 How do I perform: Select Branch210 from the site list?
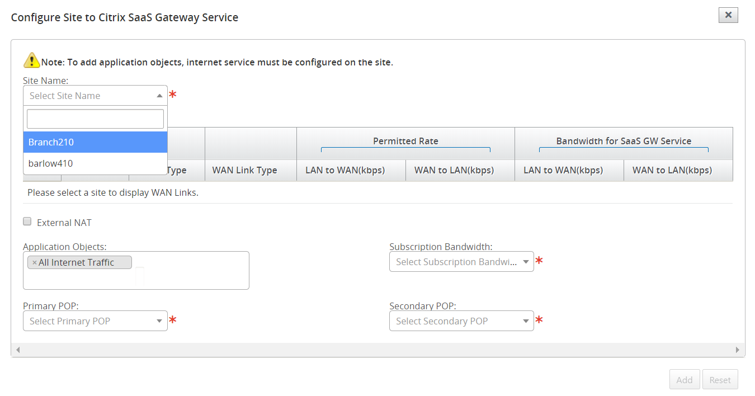point(95,142)
